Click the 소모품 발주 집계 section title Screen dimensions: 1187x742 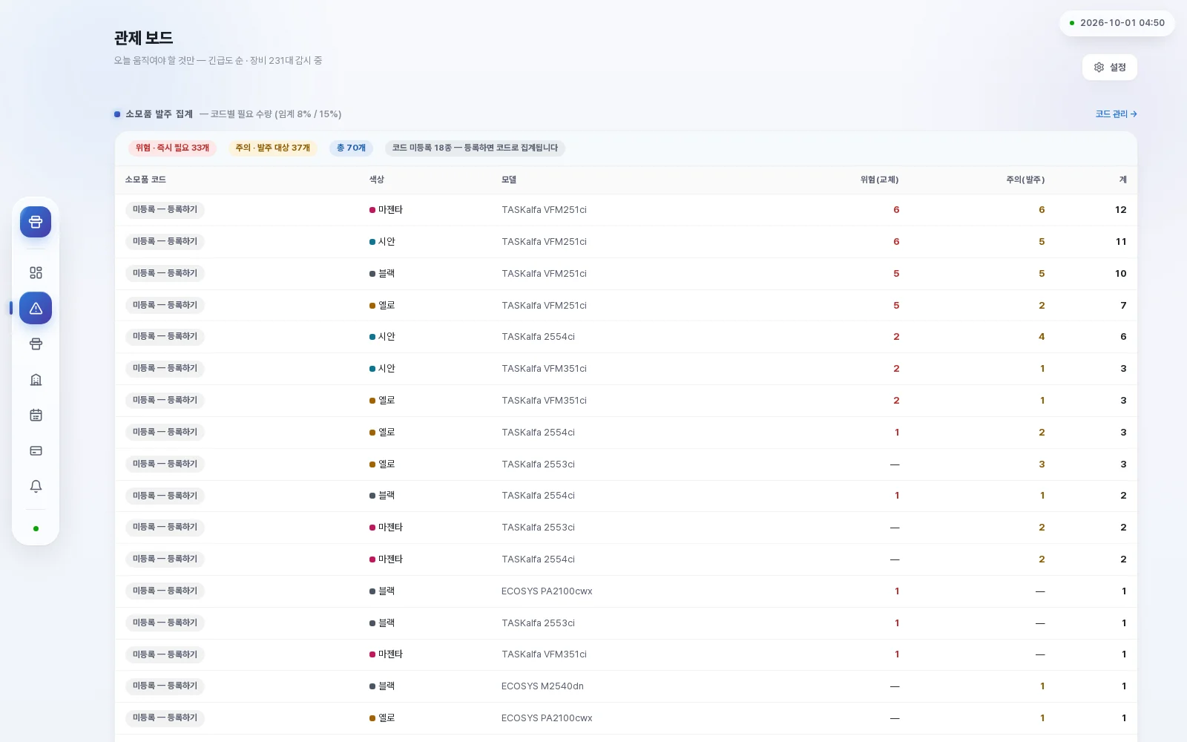pyautogui.click(x=159, y=114)
